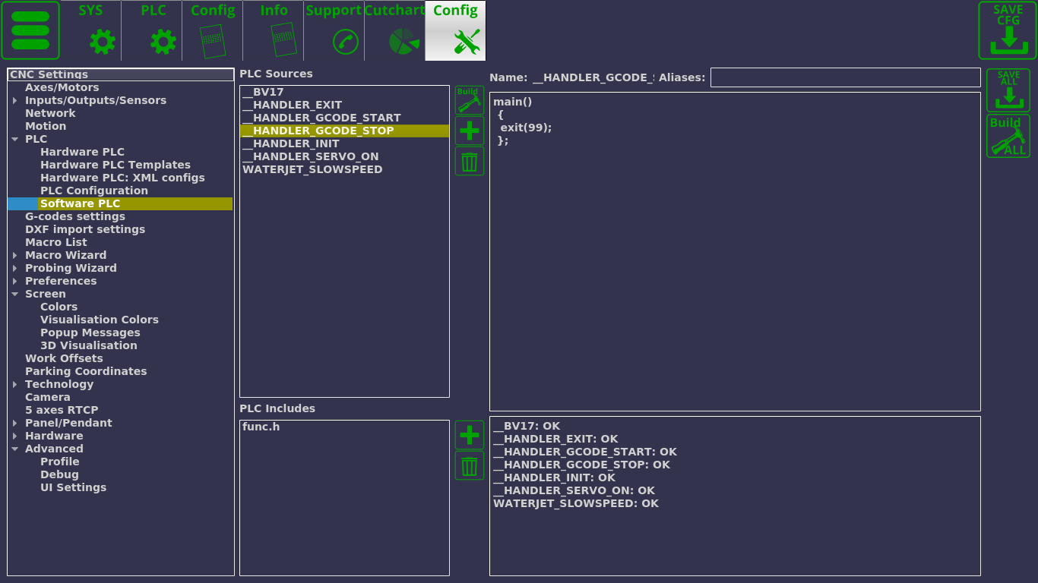Open the main hamburger menu
Image resolution: width=1038 pixels, height=583 pixels.
(x=30, y=30)
